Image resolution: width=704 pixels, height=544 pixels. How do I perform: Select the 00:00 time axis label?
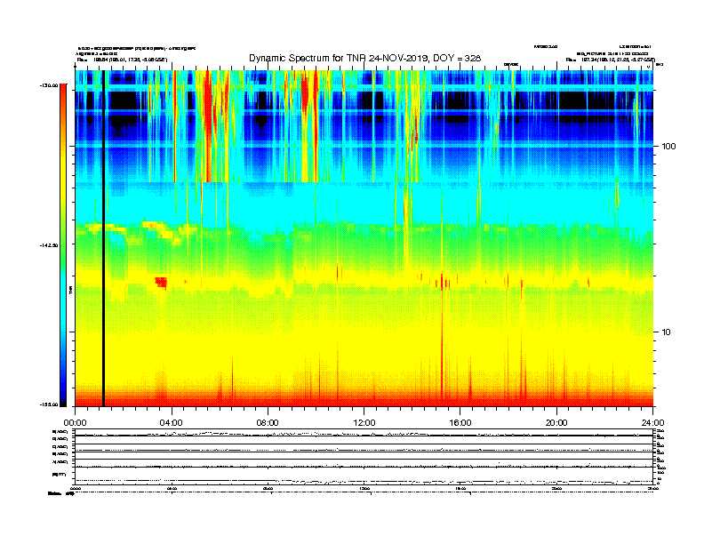(x=75, y=423)
